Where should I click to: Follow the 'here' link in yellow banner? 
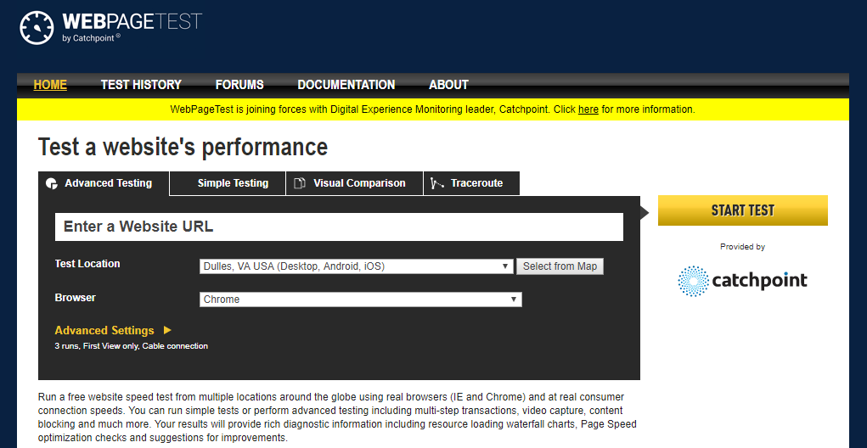588,109
